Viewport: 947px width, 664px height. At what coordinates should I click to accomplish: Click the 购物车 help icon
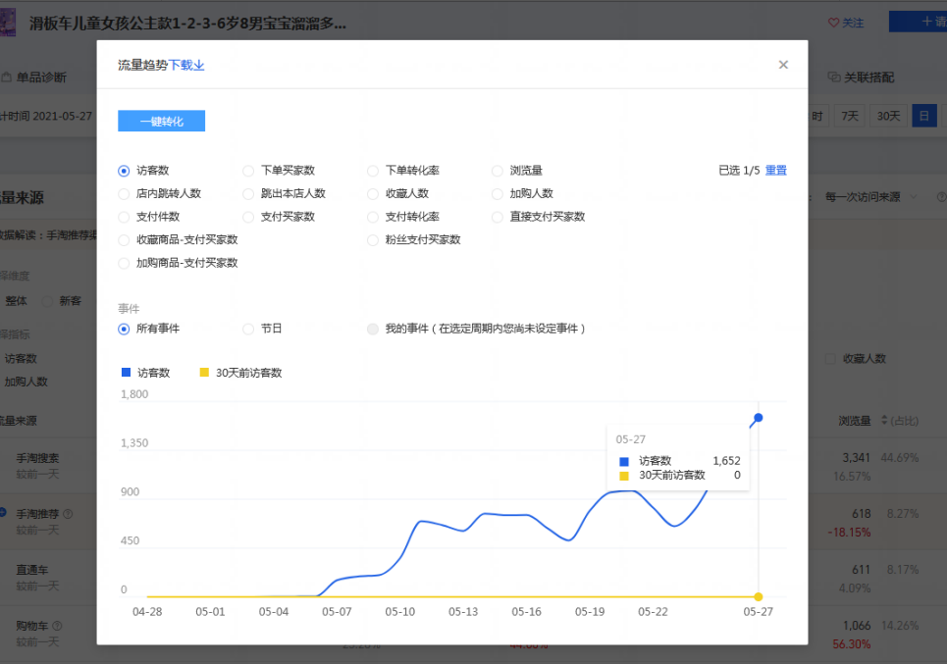[57, 626]
